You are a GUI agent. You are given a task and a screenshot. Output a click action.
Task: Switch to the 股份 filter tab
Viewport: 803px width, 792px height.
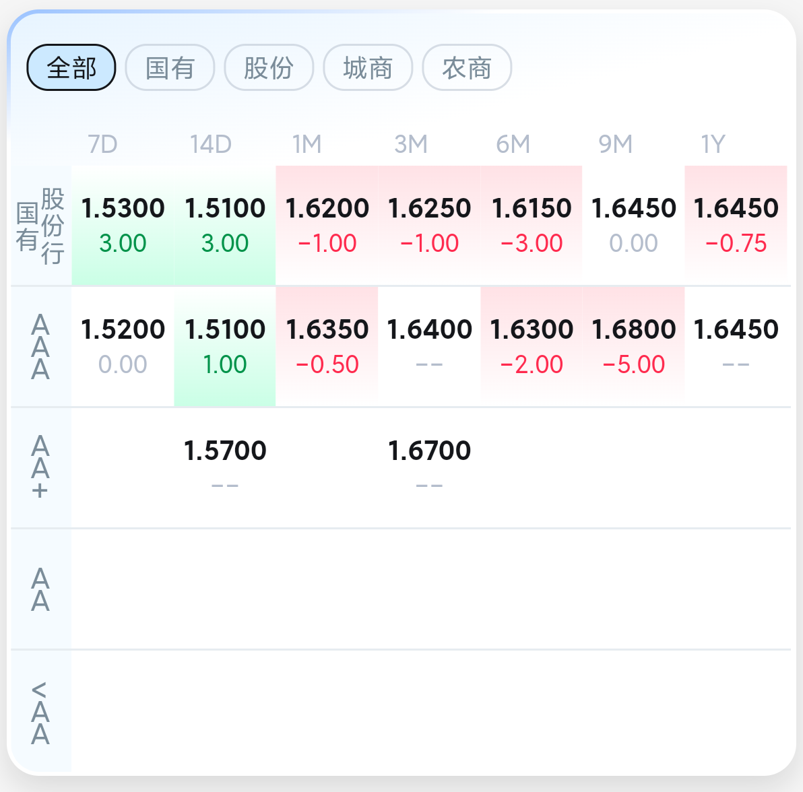pyautogui.click(x=269, y=67)
